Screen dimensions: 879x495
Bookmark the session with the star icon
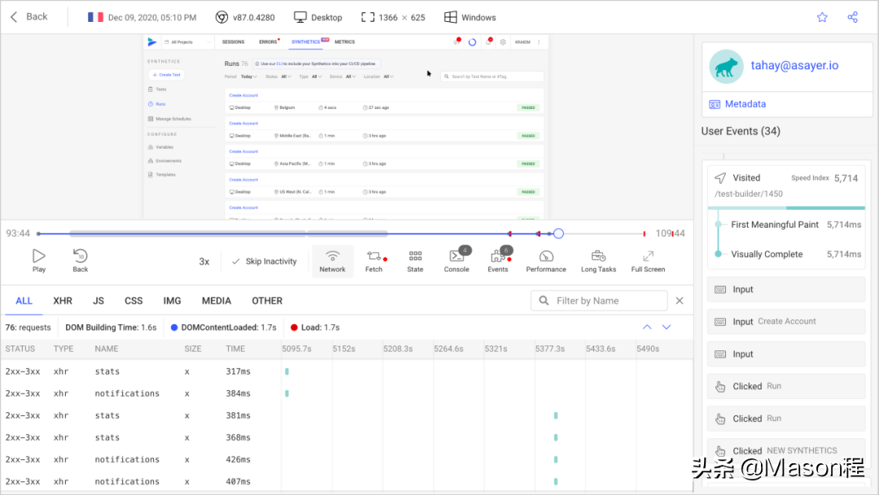pos(822,17)
